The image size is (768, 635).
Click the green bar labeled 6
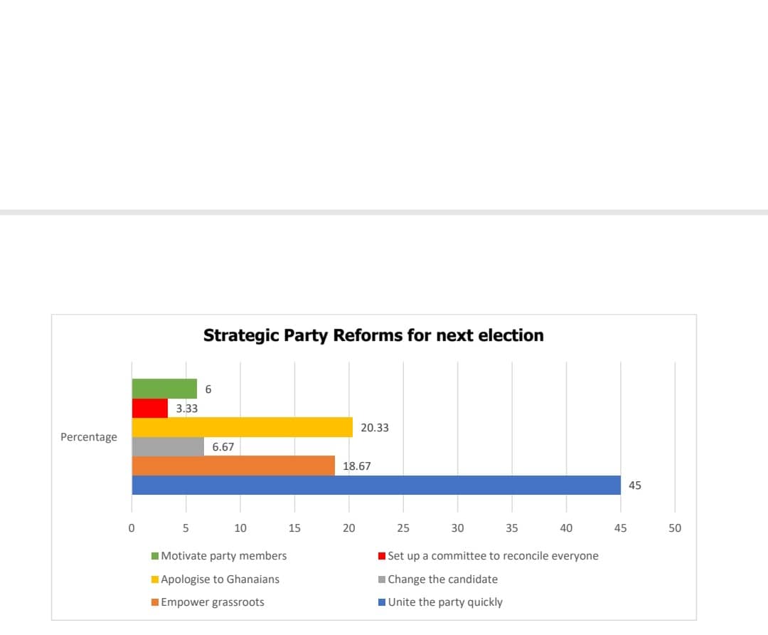pyautogui.click(x=164, y=389)
